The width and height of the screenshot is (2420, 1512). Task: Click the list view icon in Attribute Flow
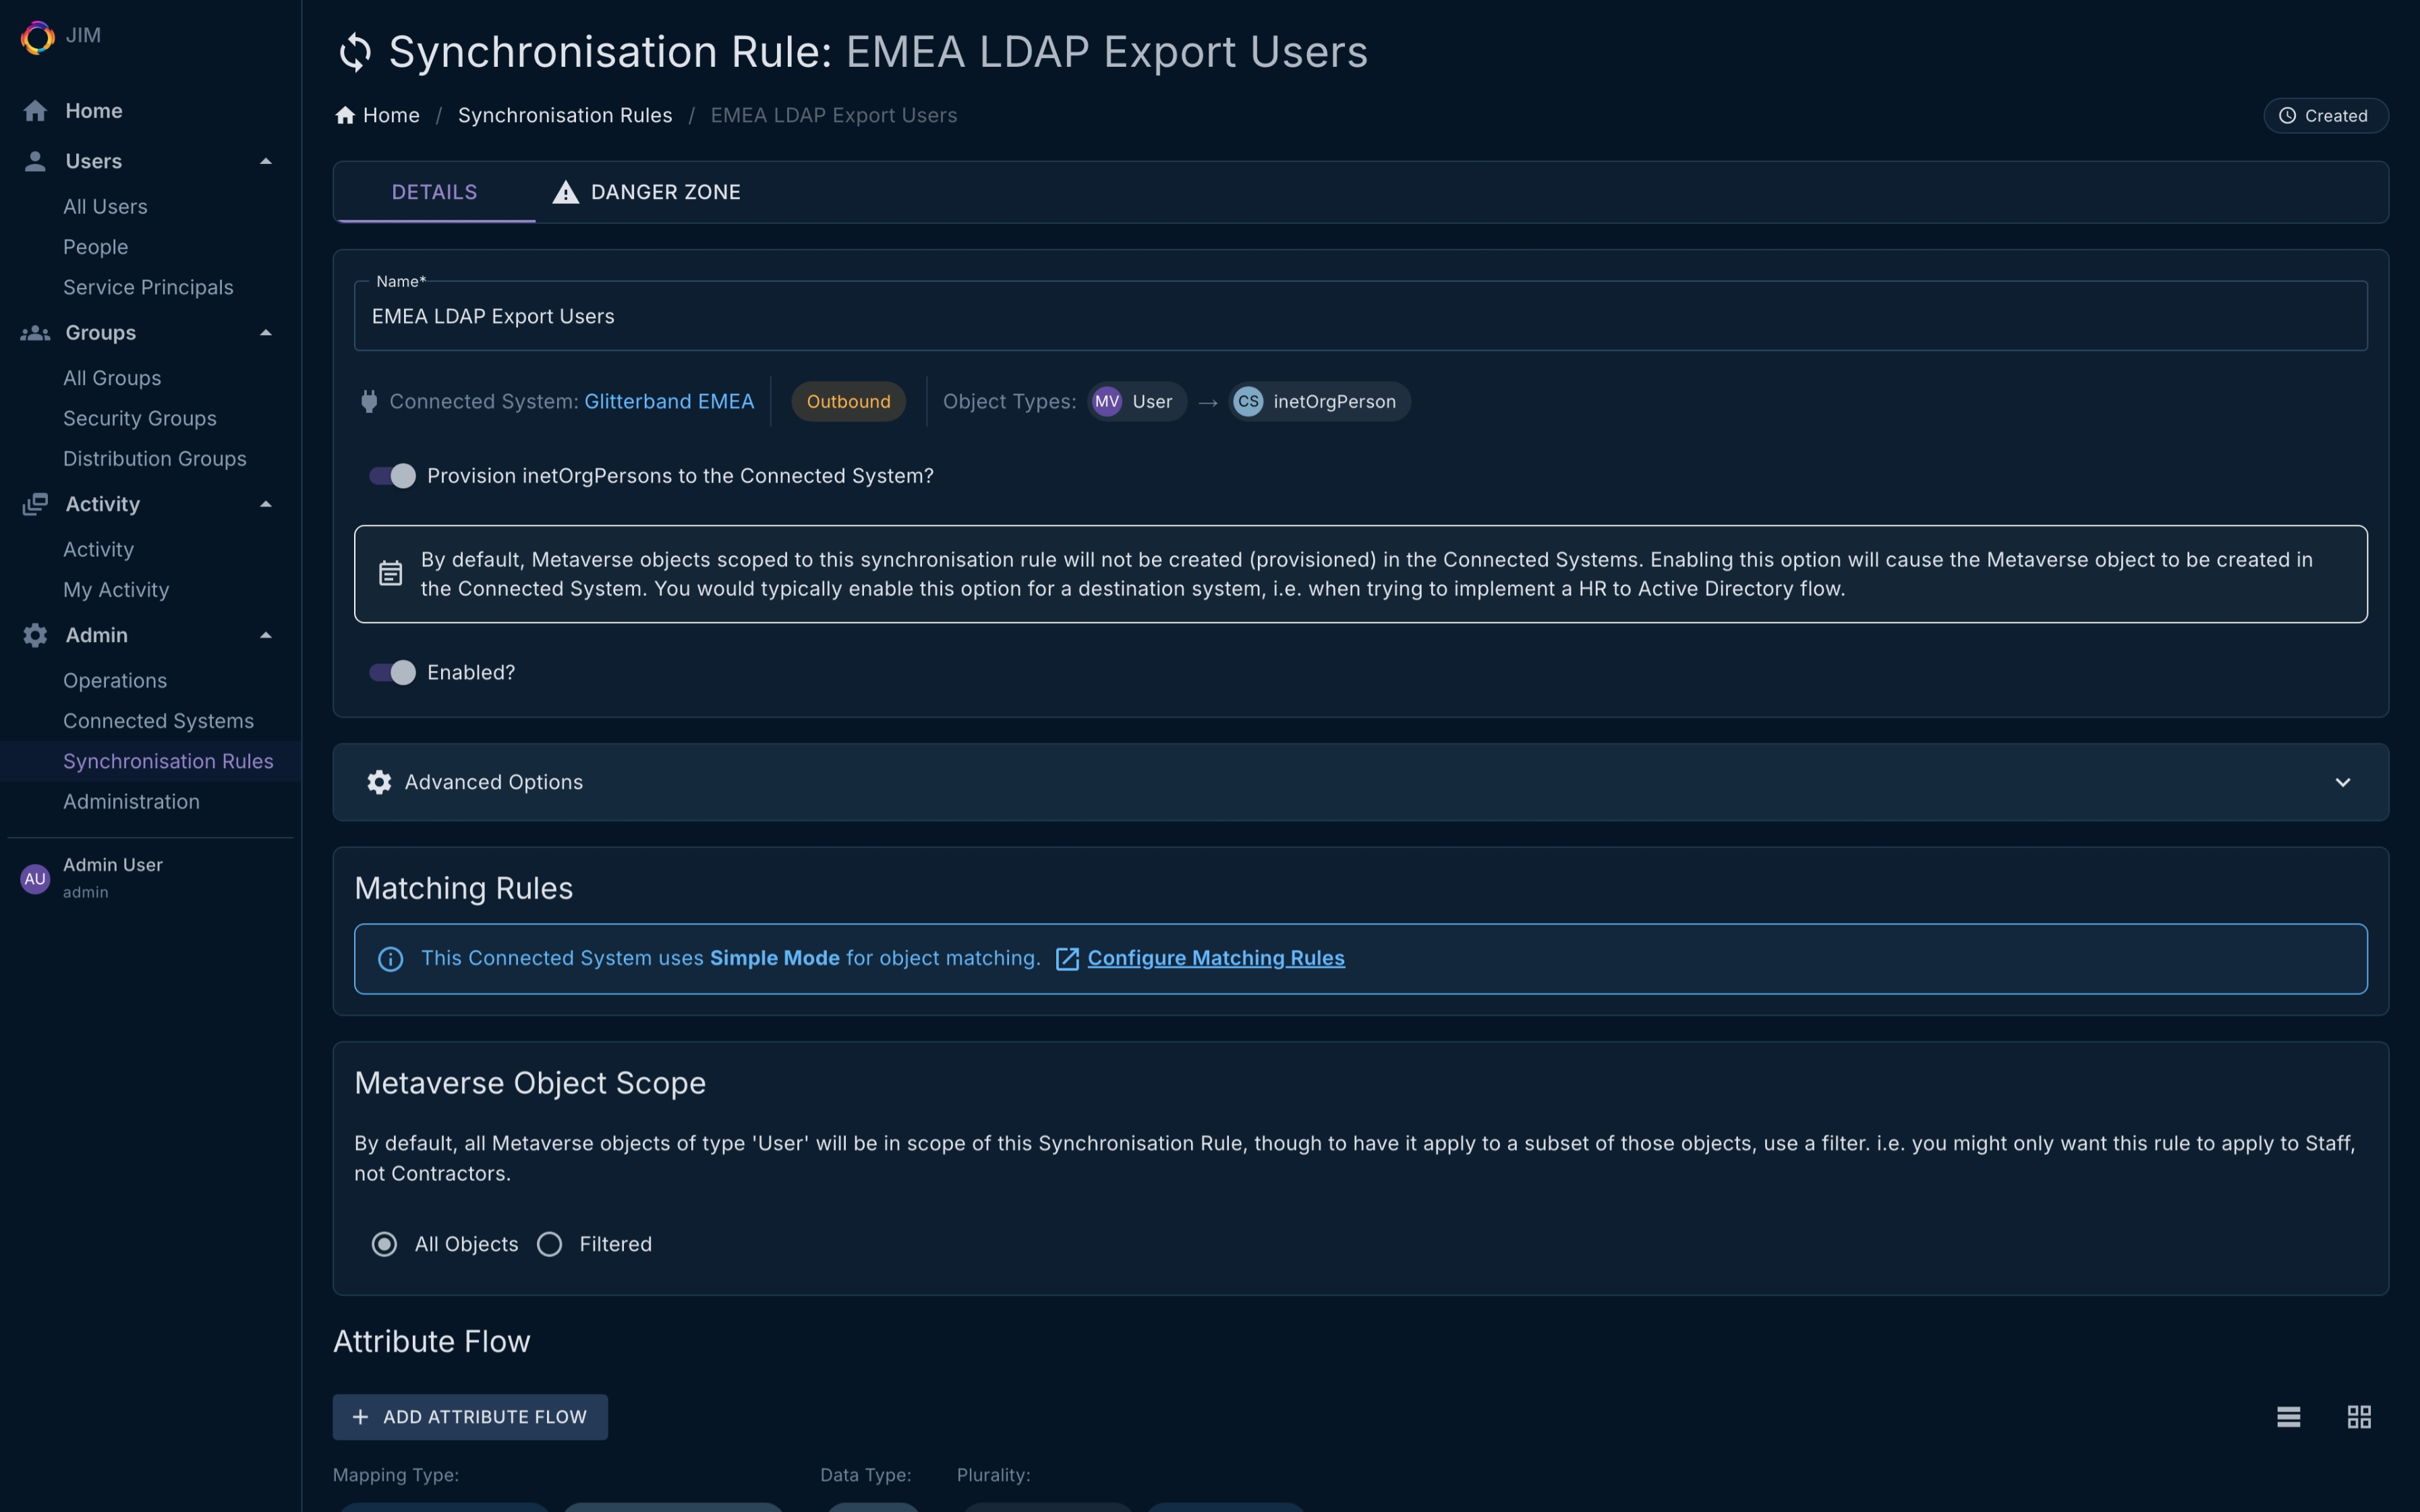2288,1416
